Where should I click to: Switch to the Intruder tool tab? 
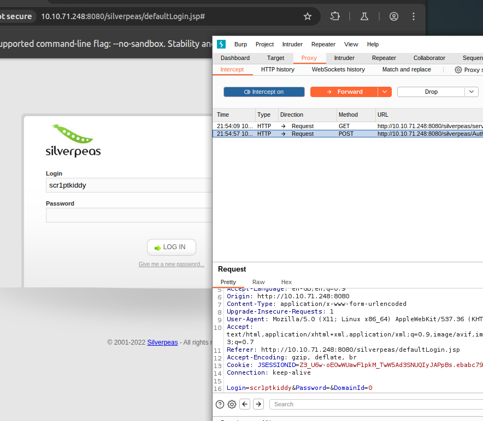344,58
